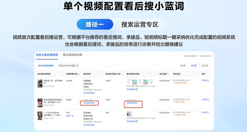This screenshot has width=247, height=132.
Task: Click 立即优化 for first video row
Action: (x=205, y=81)
